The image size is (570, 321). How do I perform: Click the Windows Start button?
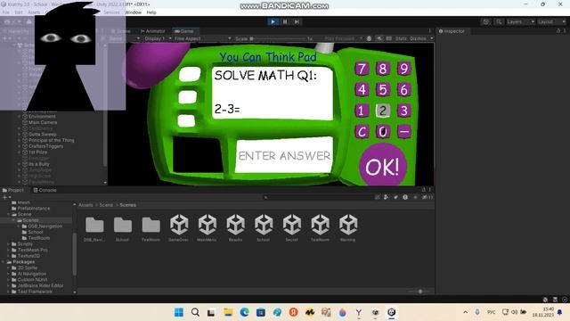click(x=179, y=312)
